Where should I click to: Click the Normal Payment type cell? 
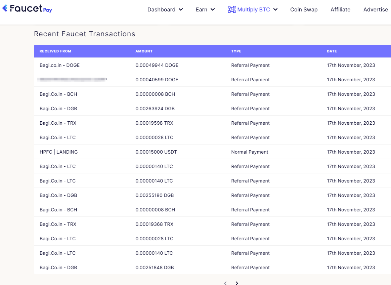250,152
